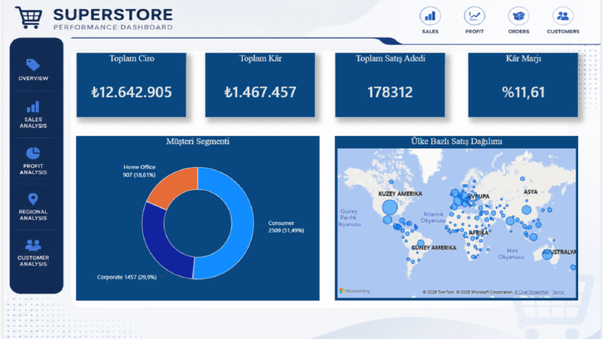Select the Kâr Marjı value %11,61
Viewport: 603px width, 339px height.
[523, 92]
